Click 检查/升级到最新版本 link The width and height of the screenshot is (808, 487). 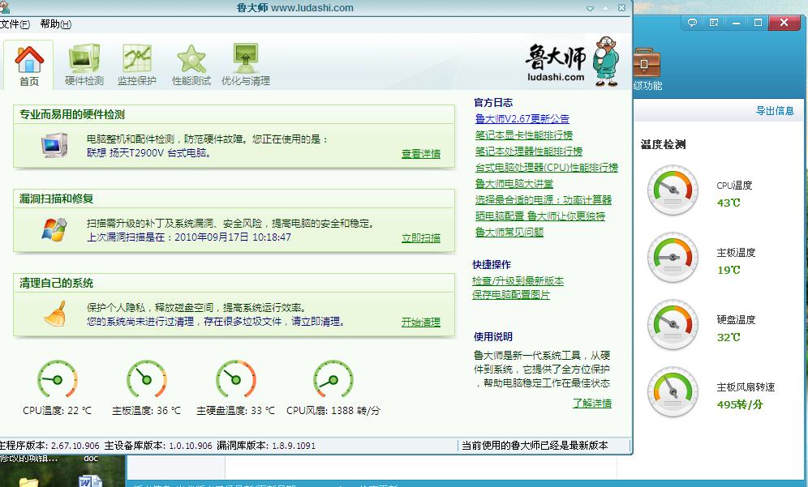click(518, 281)
